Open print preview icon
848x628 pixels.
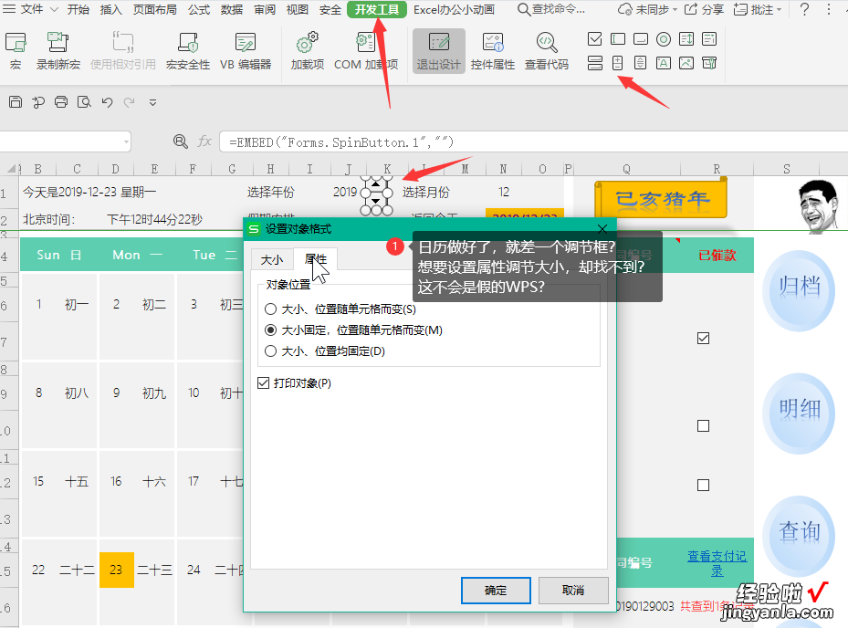coord(84,101)
